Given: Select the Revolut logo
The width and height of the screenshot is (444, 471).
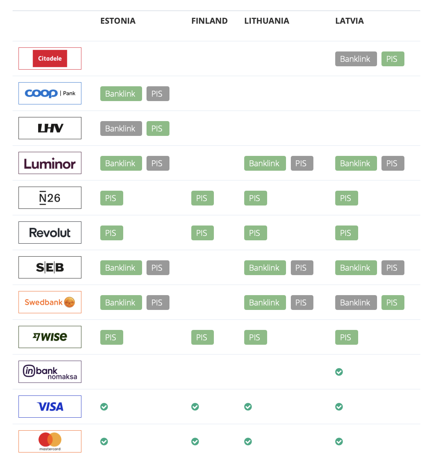Looking at the screenshot, I should click(x=50, y=233).
